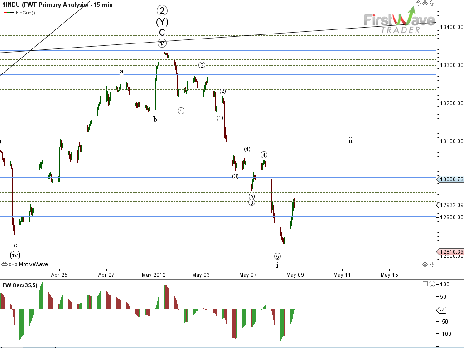Close the EW Osc panel

(x=432, y=284)
